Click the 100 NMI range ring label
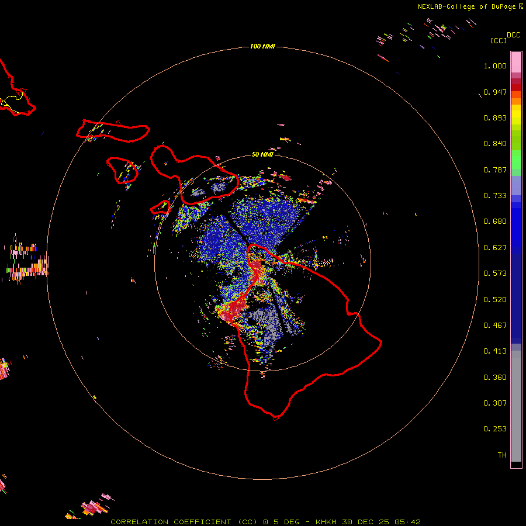This screenshot has width=526, height=526. (262, 46)
